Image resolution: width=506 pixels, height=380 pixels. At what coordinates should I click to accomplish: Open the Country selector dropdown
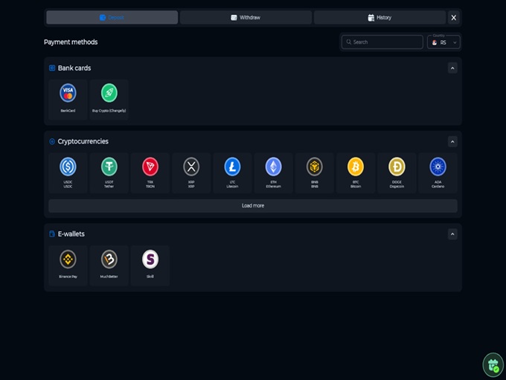[x=443, y=42]
